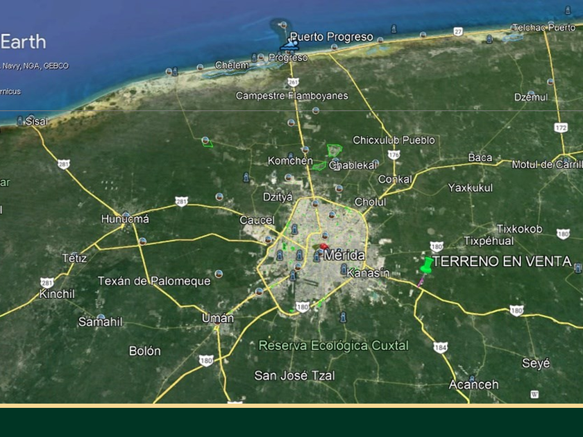
Task: Click the green outlined polygon above Chablekal
Action: point(335,150)
